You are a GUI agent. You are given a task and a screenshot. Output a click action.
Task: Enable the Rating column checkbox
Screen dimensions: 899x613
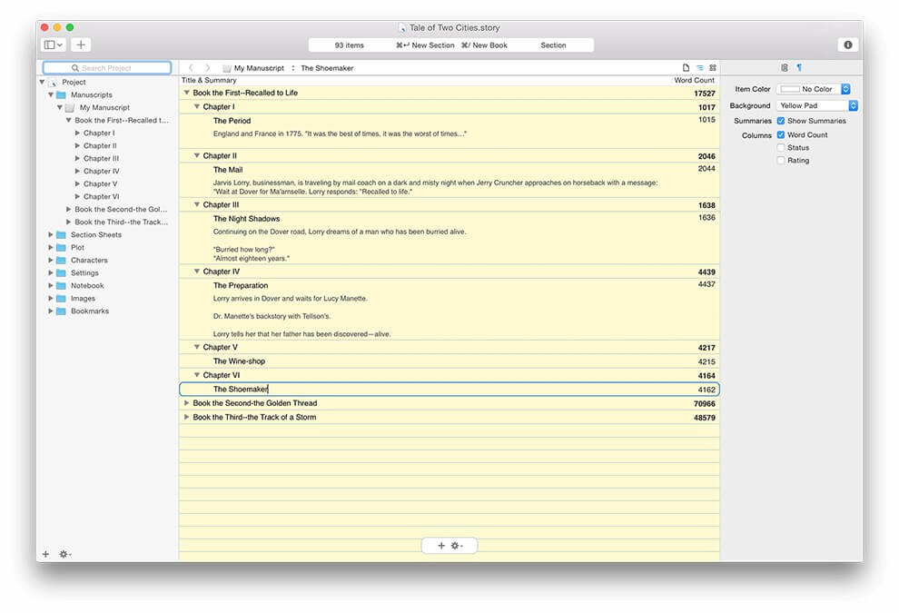point(781,161)
